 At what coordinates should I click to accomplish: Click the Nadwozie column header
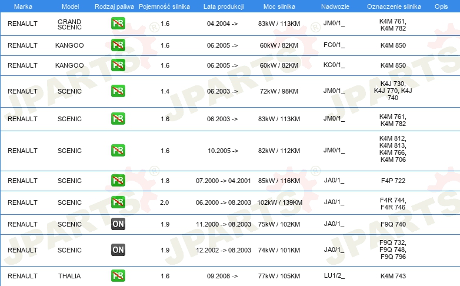click(x=335, y=6)
